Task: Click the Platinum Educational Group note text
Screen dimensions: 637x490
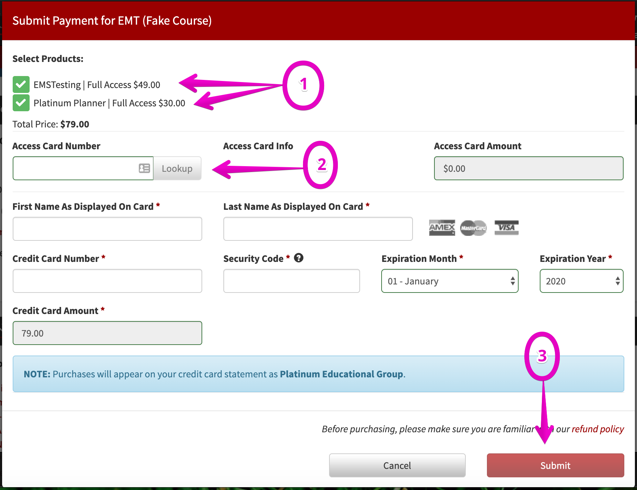Action: click(x=341, y=374)
